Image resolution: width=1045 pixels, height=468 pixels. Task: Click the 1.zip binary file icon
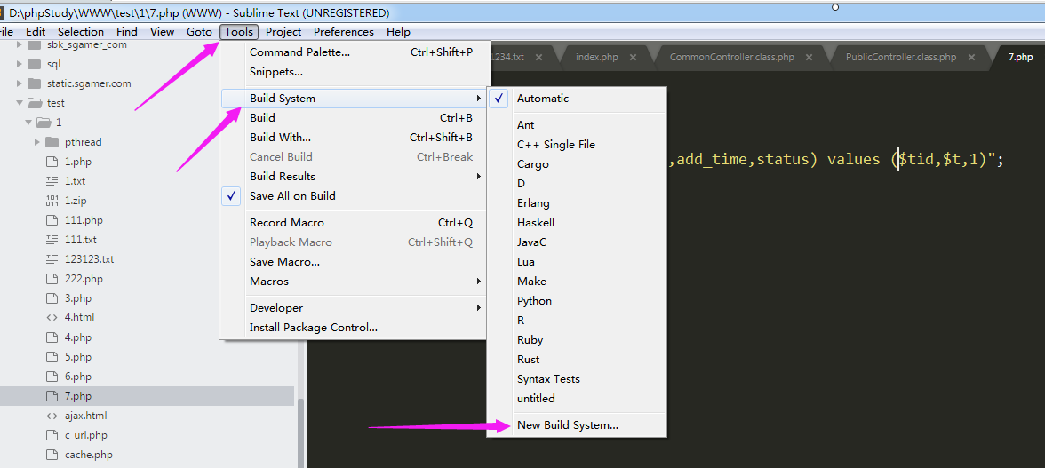pyautogui.click(x=52, y=201)
